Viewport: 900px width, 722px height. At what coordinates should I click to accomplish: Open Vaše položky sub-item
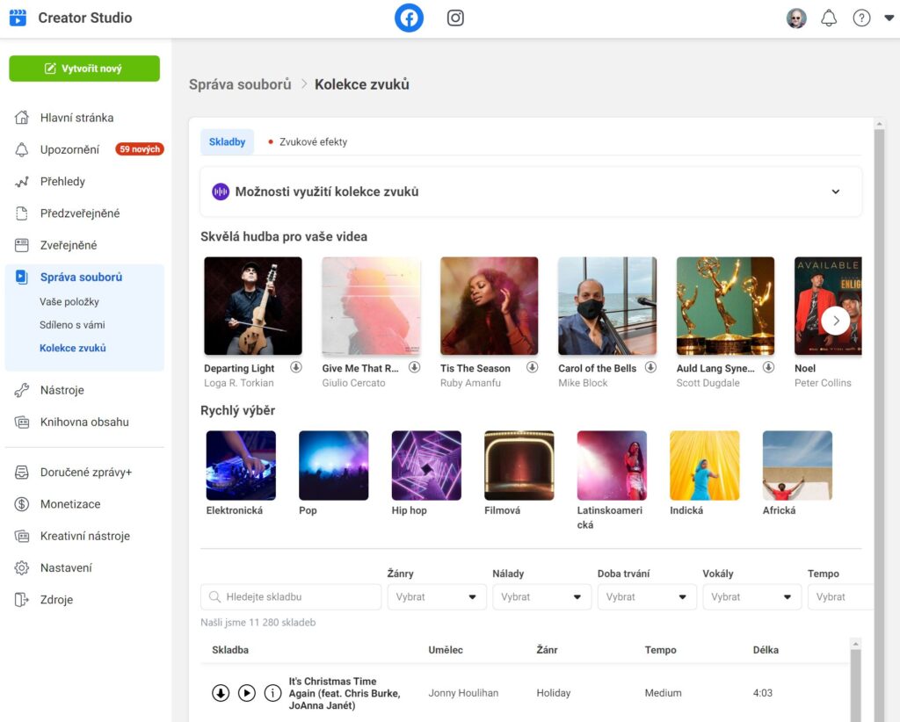[69, 301]
